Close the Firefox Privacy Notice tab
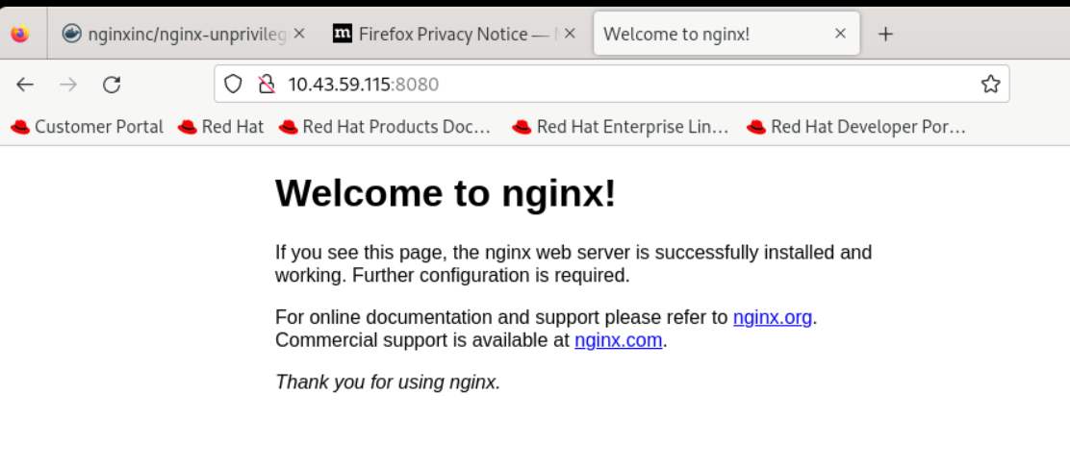Screen dimensions: 1070x468 point(570,34)
